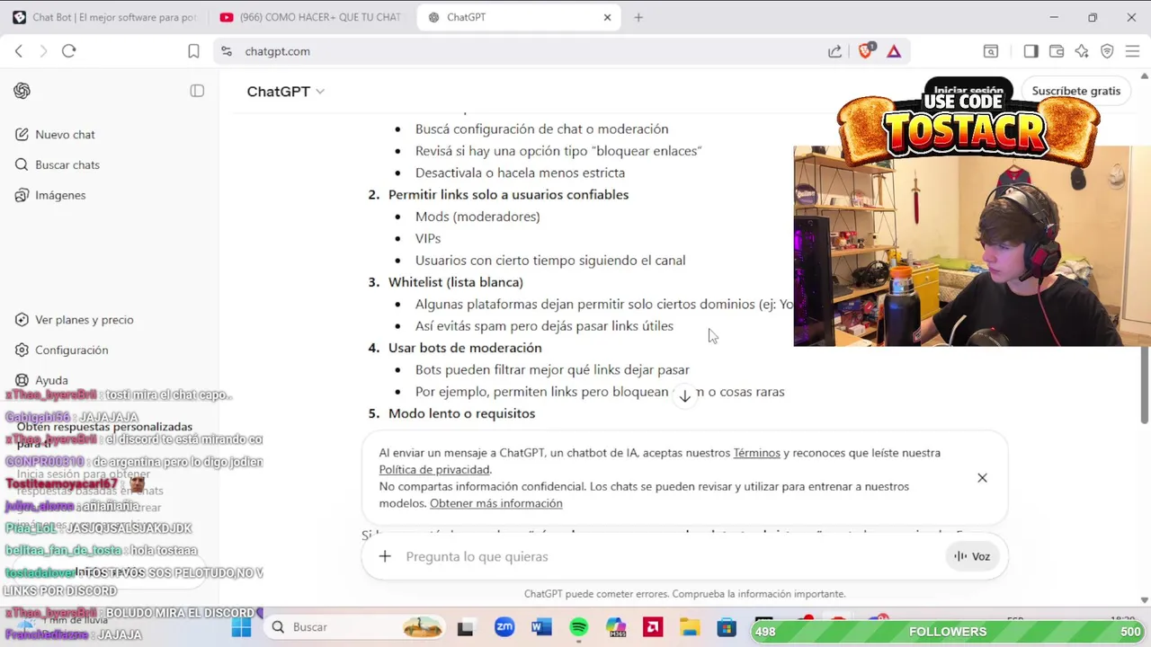
Task: Open a new browser tab
Action: point(638,17)
